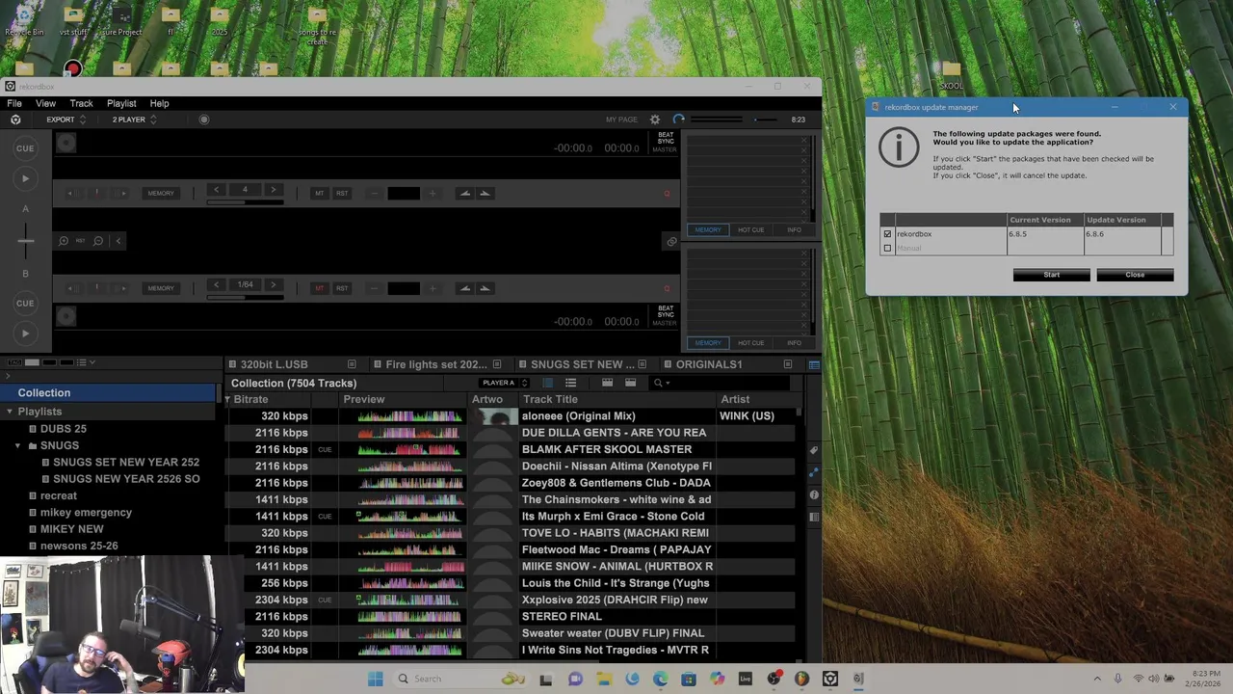This screenshot has width=1233, height=694.
Task: Check the Manual update package checkbox
Action: tap(887, 249)
